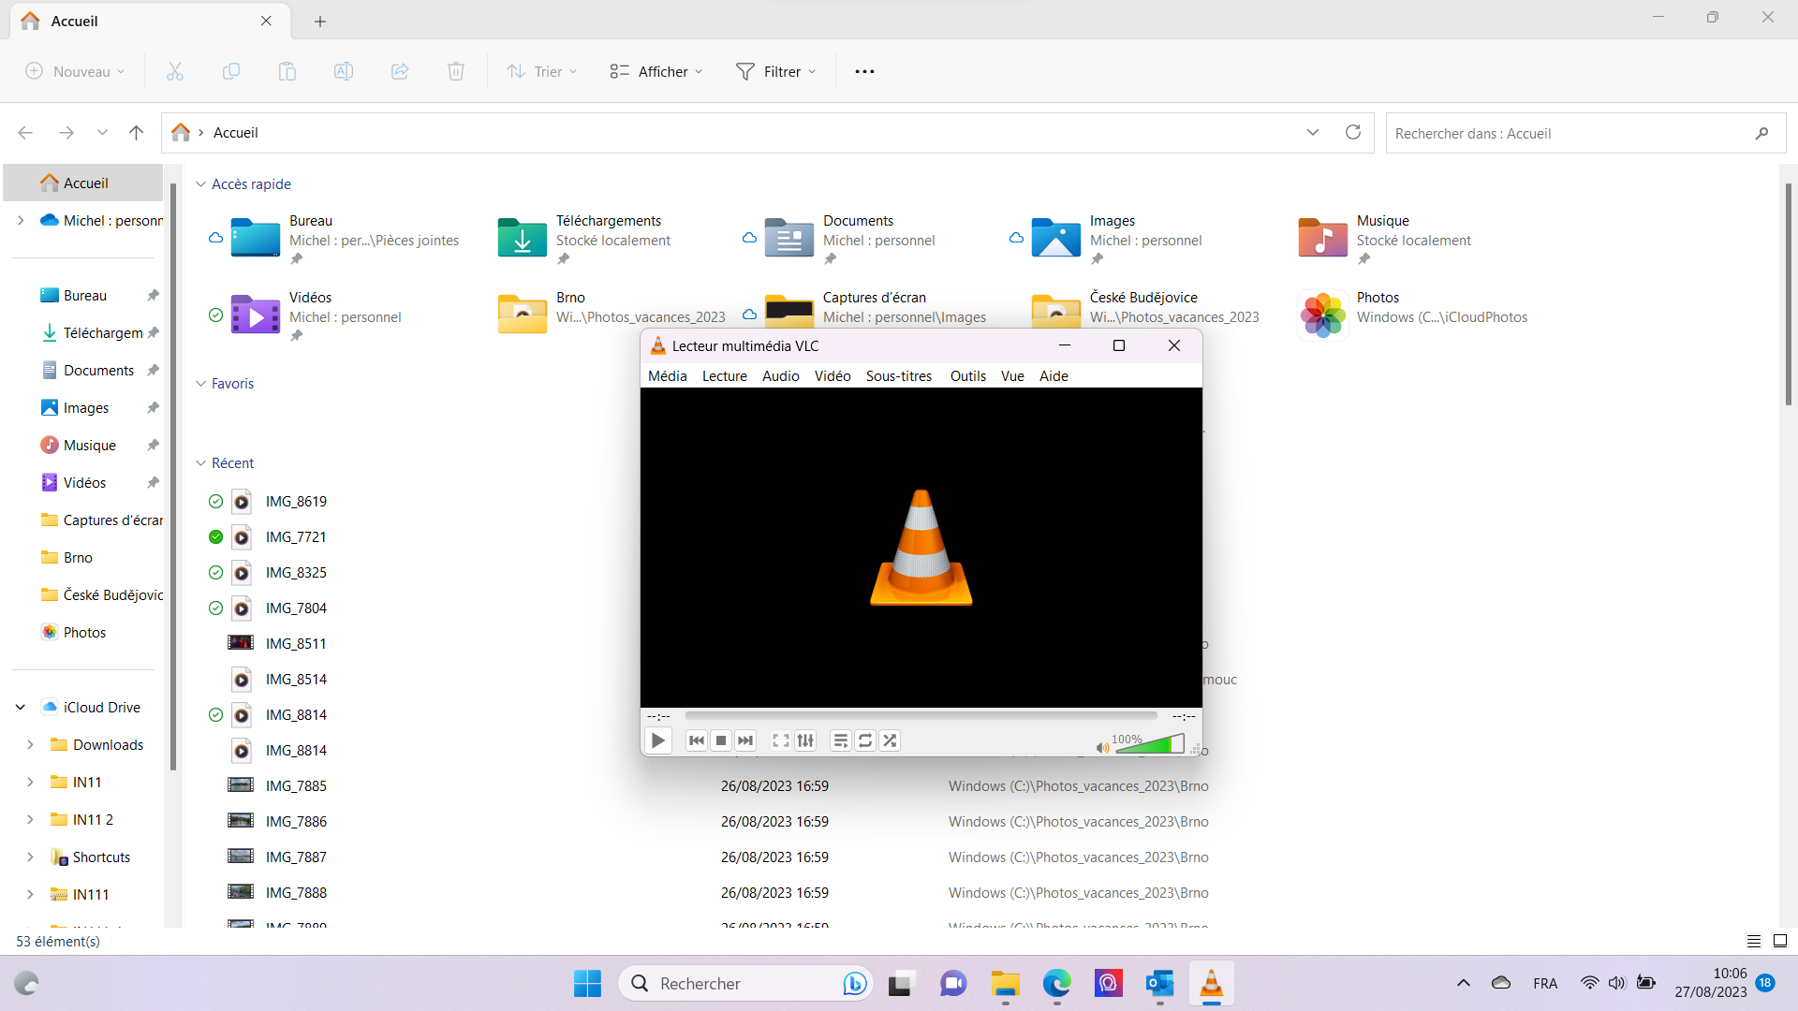Open Microsoft Edge from the taskbar
1798x1011 pixels.
(x=1056, y=983)
